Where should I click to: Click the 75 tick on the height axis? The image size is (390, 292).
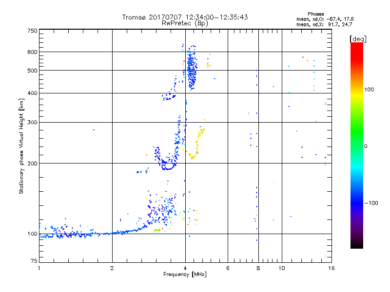pyautogui.click(x=34, y=261)
